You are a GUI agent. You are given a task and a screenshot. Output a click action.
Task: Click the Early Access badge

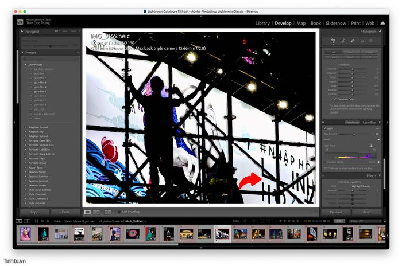pos(352,122)
